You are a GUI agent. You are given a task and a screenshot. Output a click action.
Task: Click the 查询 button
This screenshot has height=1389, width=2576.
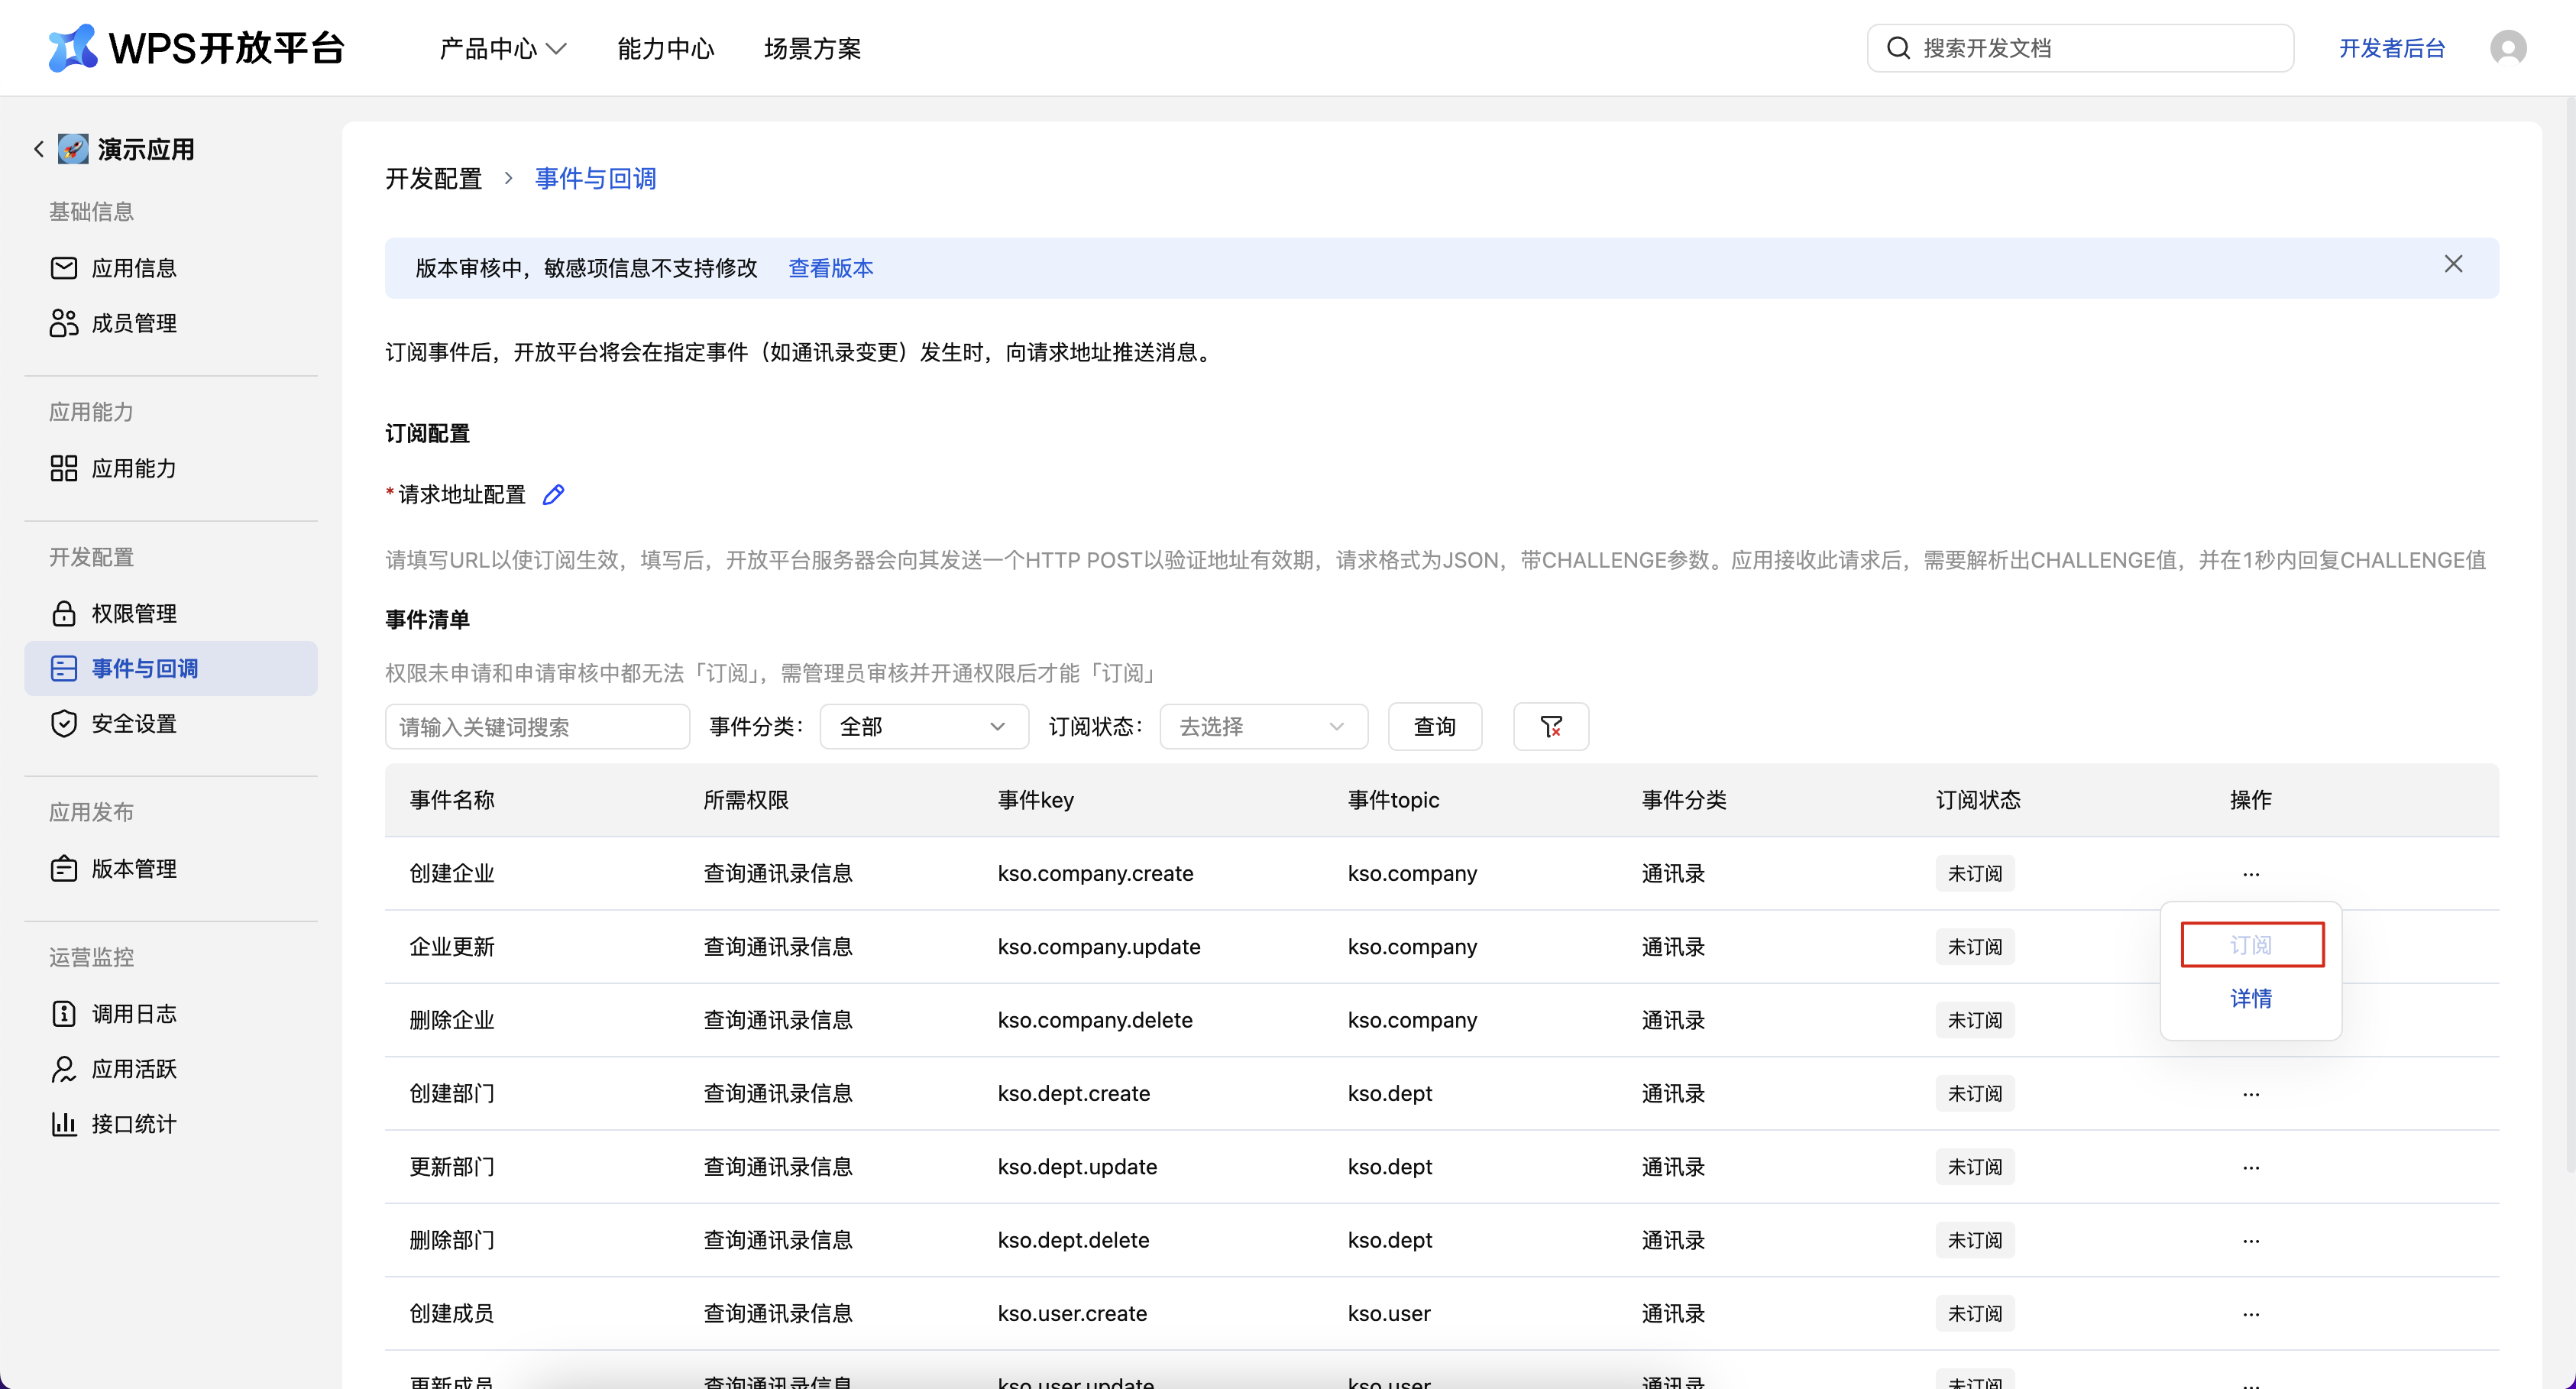1434,727
